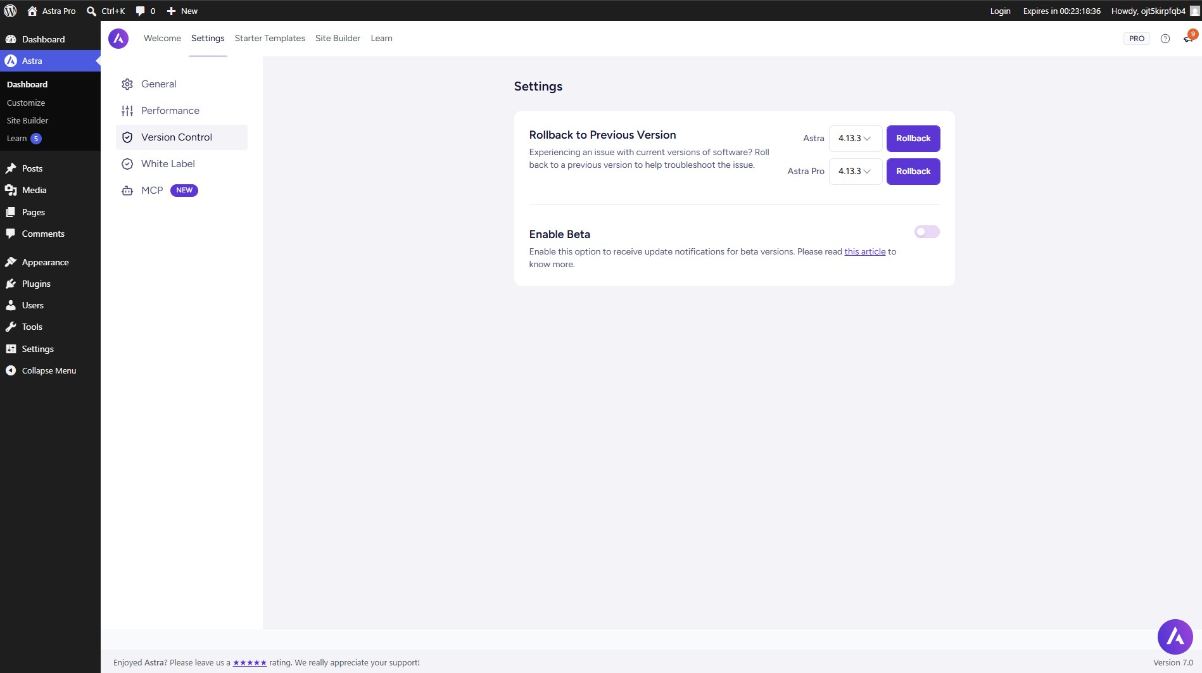The height and width of the screenshot is (673, 1202).
Task: Click the Version 7.0 footer text
Action: pos(1173,662)
